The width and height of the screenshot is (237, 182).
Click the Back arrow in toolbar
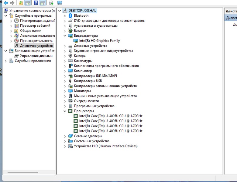point(5,3)
